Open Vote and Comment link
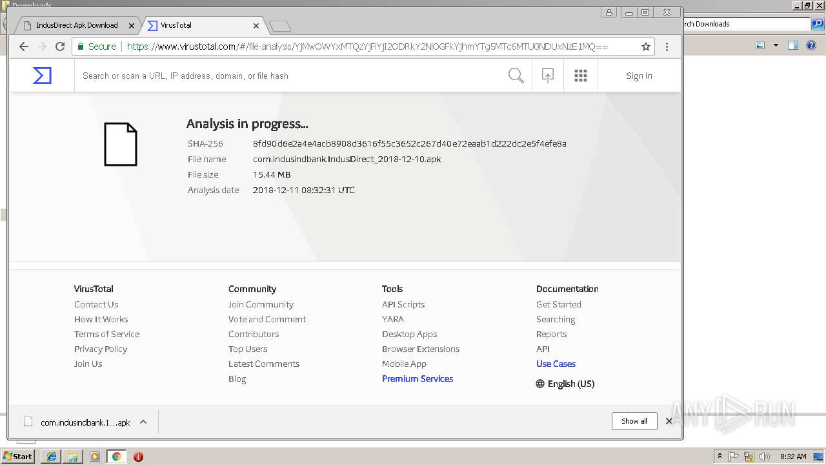 (267, 319)
